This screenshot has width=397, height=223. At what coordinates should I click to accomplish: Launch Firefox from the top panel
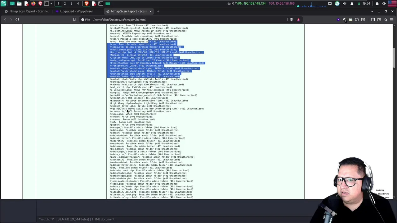click(x=33, y=3)
